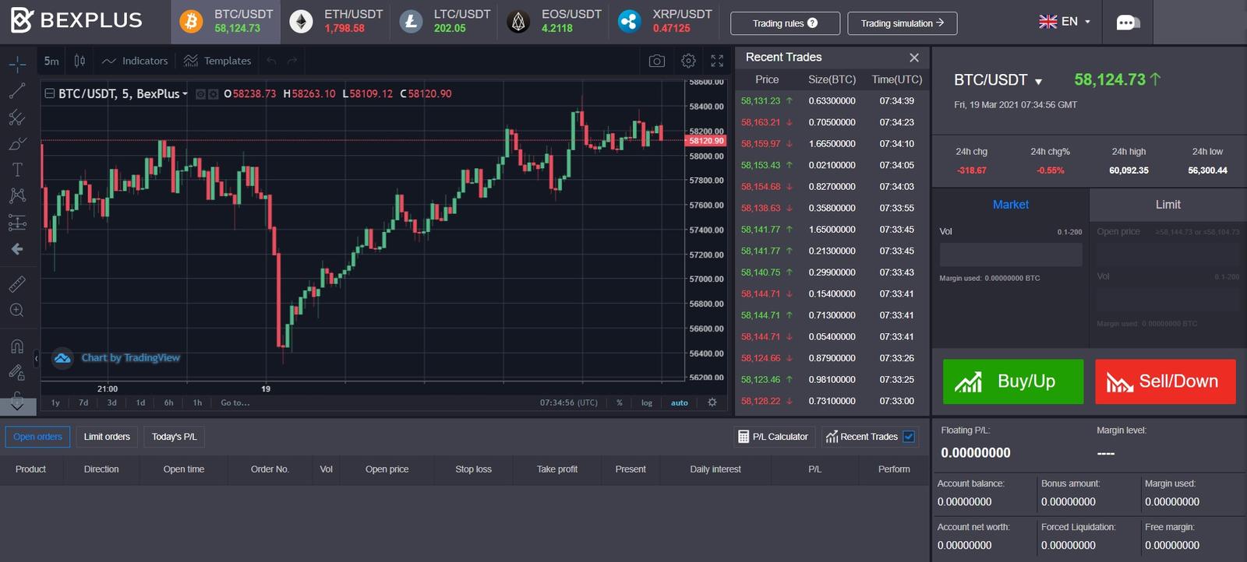This screenshot has height=562, width=1247.
Task: Open the Open orders tab
Action: (x=37, y=437)
